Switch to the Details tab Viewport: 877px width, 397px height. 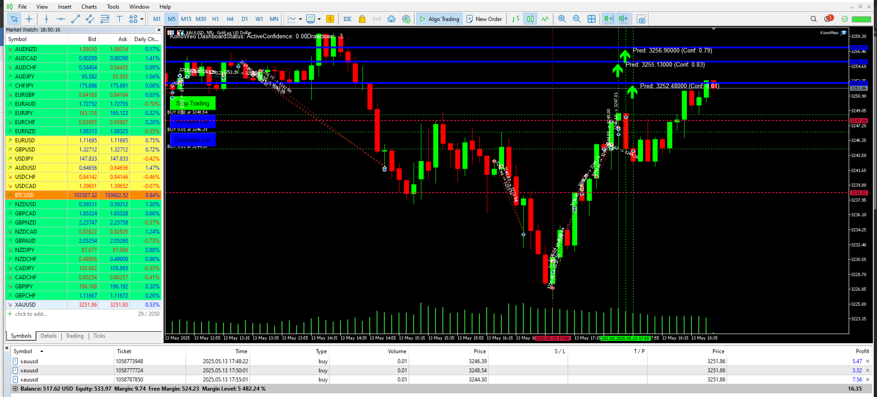pyautogui.click(x=48, y=336)
